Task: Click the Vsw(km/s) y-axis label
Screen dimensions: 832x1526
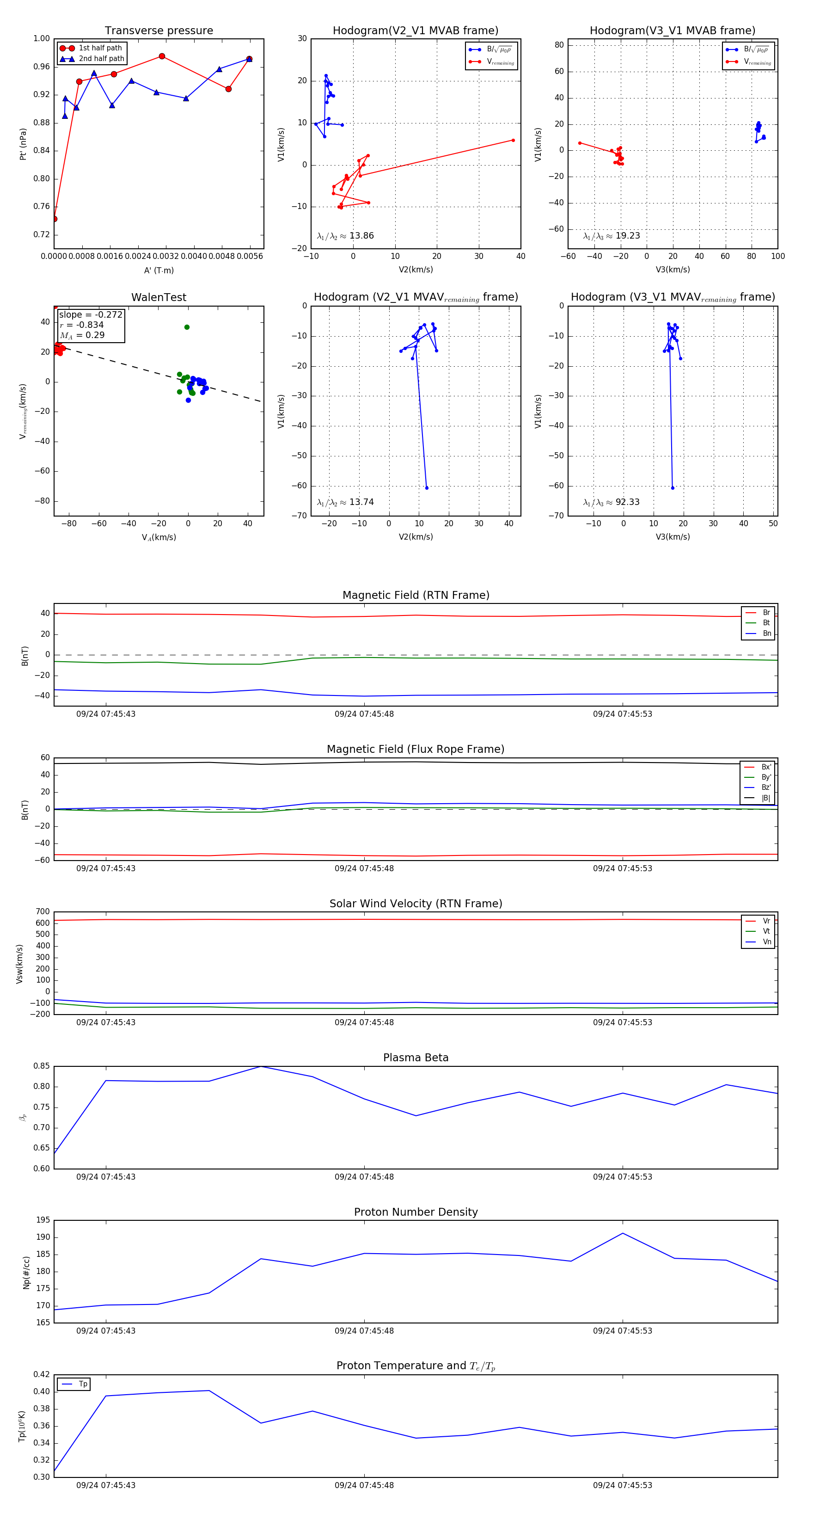Action: click(x=19, y=965)
